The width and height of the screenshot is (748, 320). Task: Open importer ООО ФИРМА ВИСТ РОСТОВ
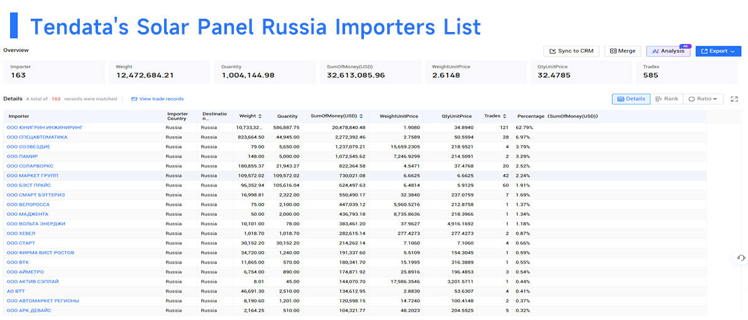[x=41, y=253]
